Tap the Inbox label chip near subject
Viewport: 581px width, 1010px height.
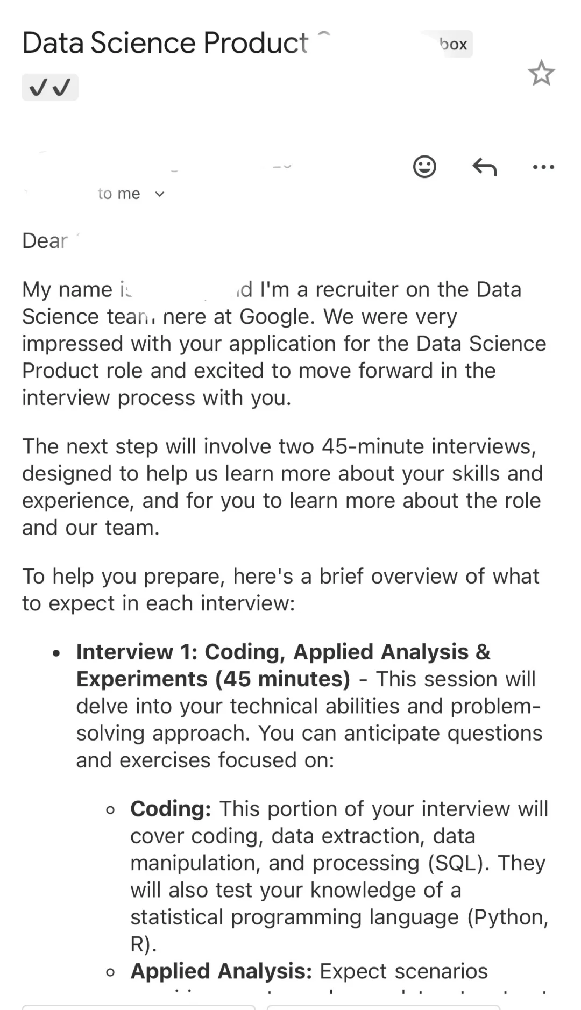[x=451, y=44]
